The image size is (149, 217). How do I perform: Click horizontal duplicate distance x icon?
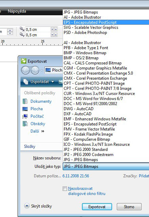pyautogui.click(x=22, y=29)
